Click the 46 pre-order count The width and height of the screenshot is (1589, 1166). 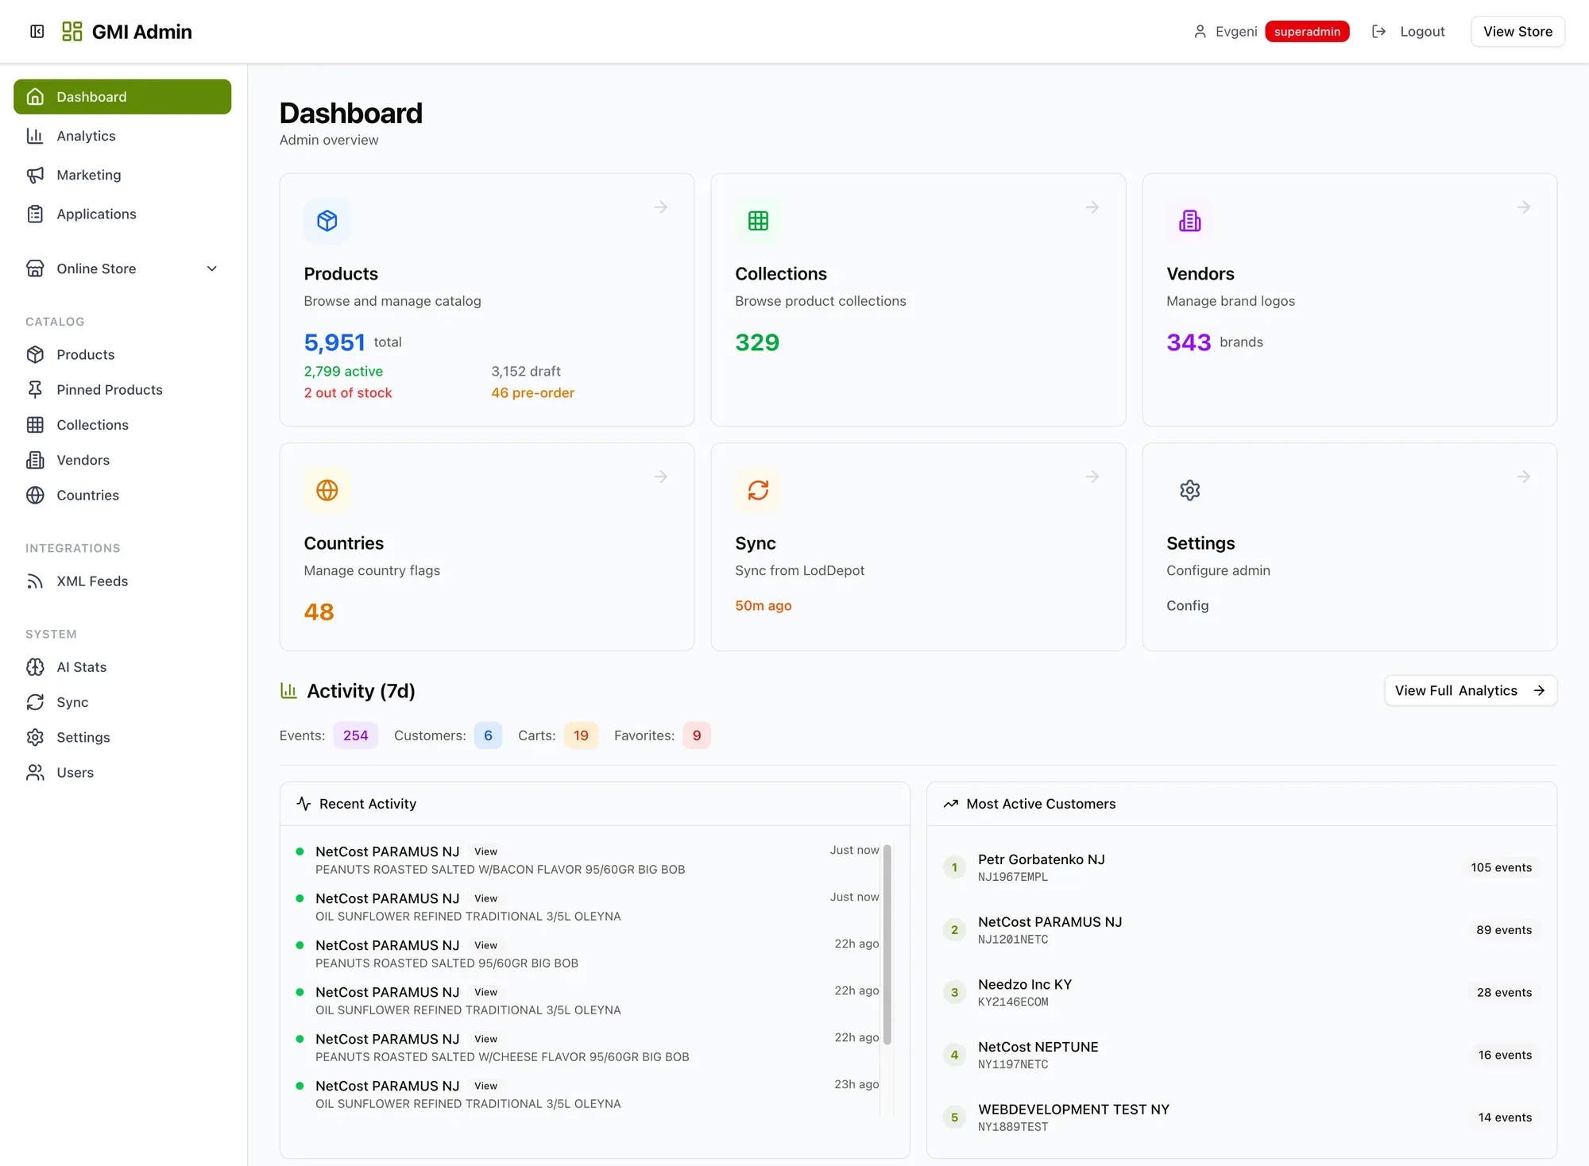click(x=532, y=393)
